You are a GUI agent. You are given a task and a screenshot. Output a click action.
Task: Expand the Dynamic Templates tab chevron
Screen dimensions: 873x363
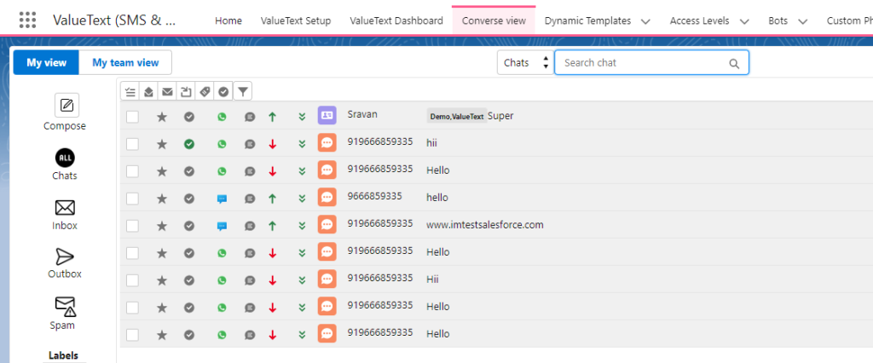(645, 21)
